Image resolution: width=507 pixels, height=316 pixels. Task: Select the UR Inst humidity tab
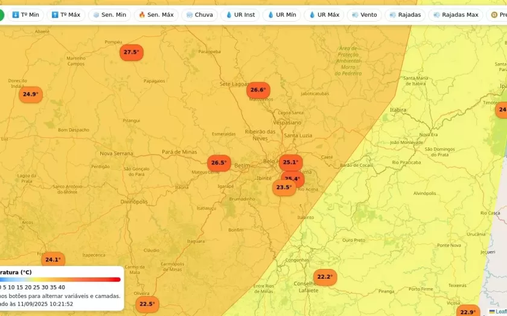(x=240, y=14)
